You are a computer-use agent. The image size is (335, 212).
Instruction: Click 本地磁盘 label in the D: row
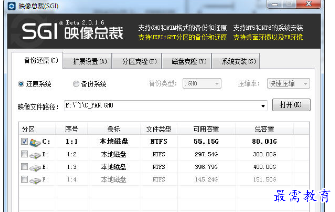click(x=114, y=154)
